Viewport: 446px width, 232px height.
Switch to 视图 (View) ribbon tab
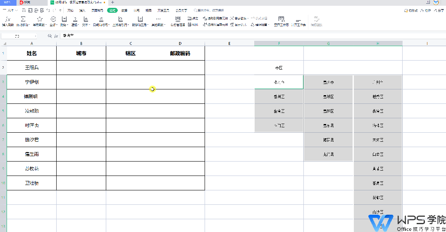point(148,10)
